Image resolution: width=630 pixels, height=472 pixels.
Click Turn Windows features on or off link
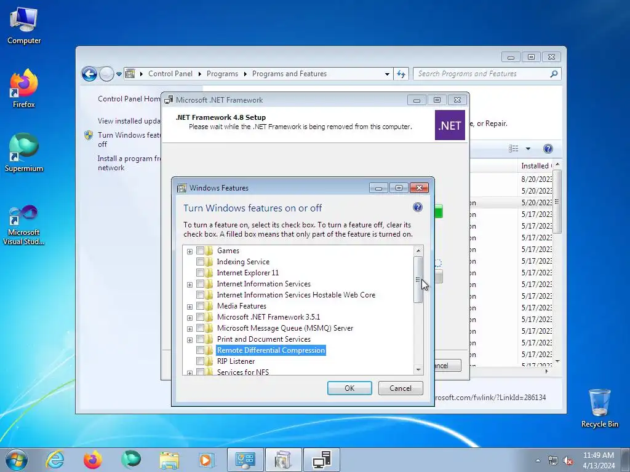pyautogui.click(x=129, y=140)
